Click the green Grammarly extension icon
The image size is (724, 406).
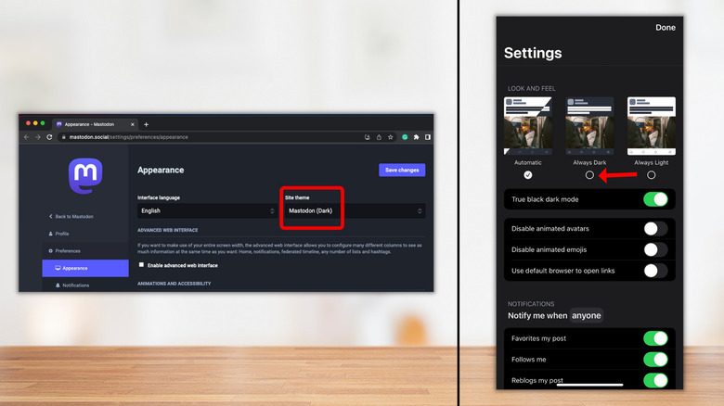tap(405, 137)
